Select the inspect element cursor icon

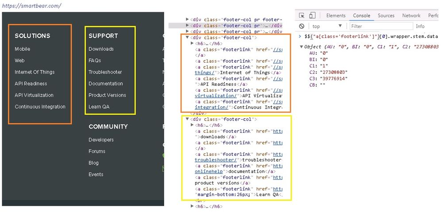(x=302, y=15)
